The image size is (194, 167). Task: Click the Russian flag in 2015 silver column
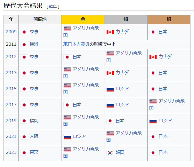tap(110, 89)
